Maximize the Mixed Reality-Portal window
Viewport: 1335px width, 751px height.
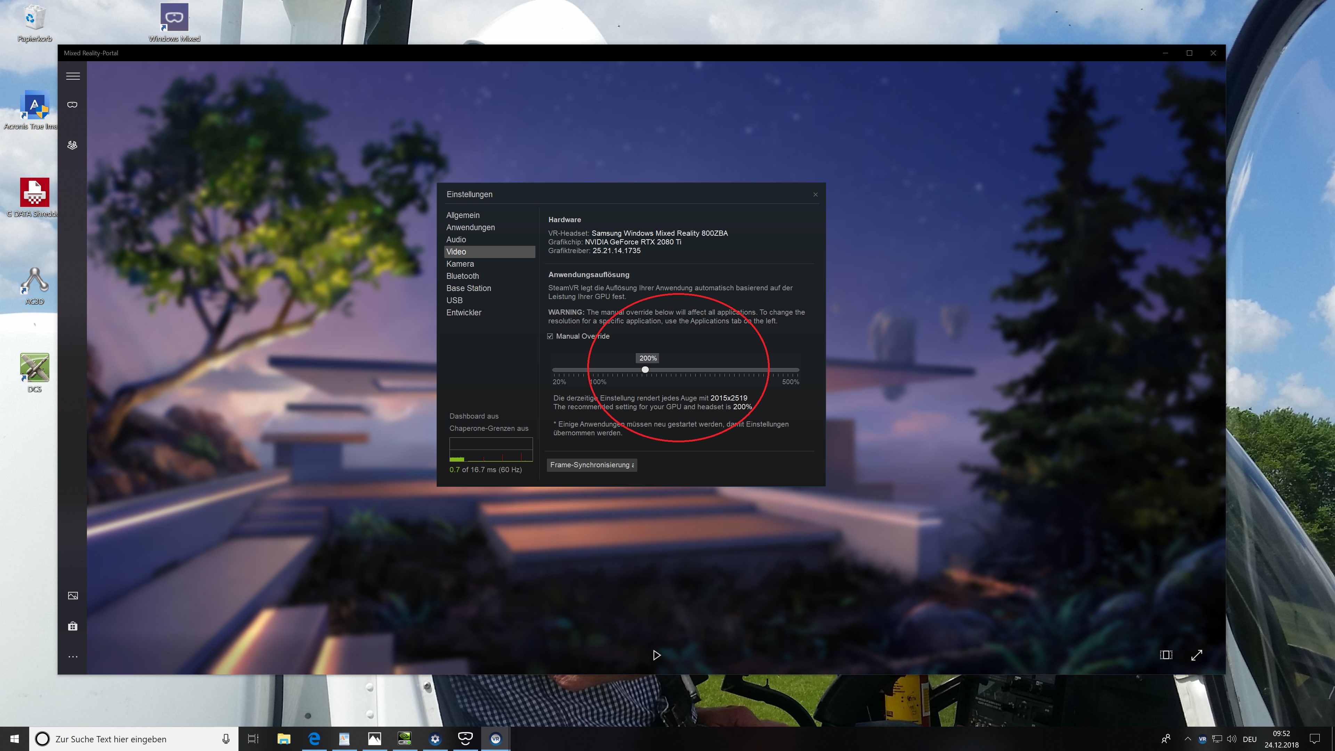point(1189,53)
